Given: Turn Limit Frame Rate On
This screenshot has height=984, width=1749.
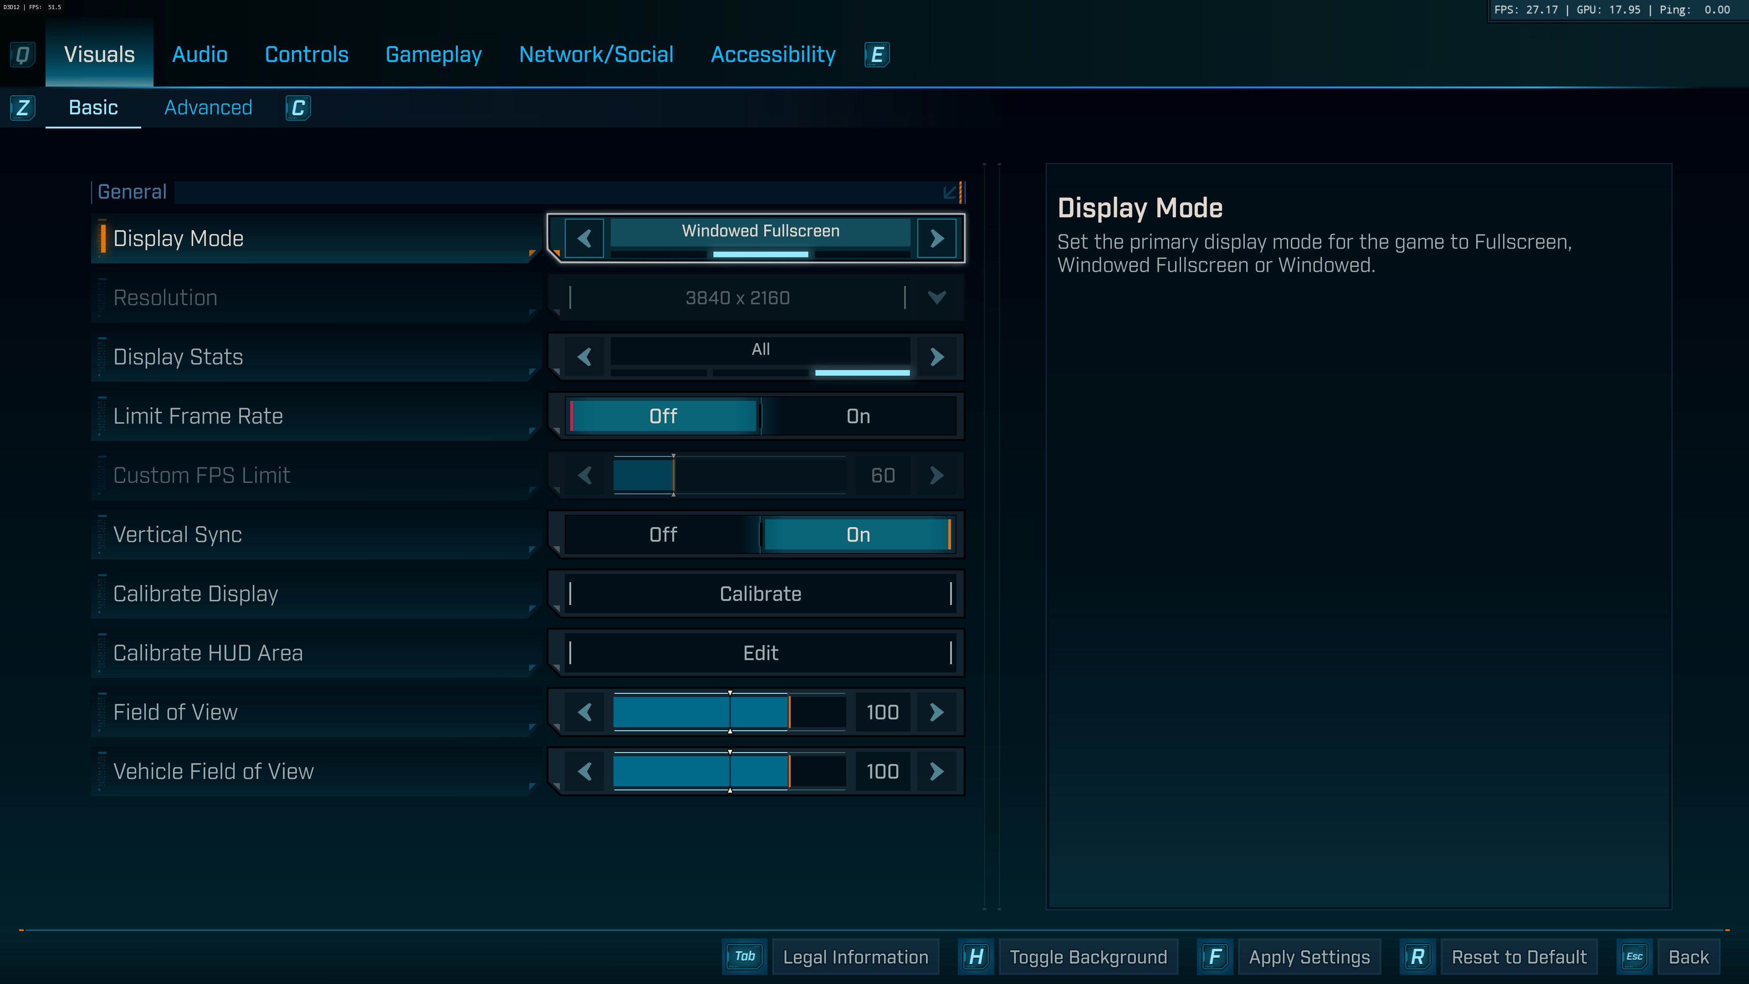Looking at the screenshot, I should click(858, 416).
